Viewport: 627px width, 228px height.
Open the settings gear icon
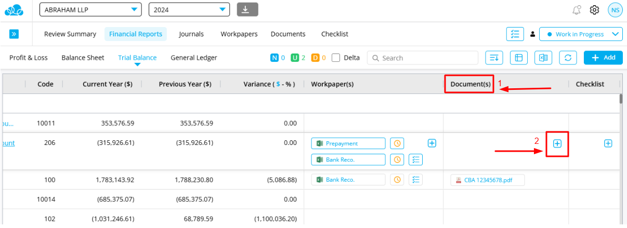point(594,10)
